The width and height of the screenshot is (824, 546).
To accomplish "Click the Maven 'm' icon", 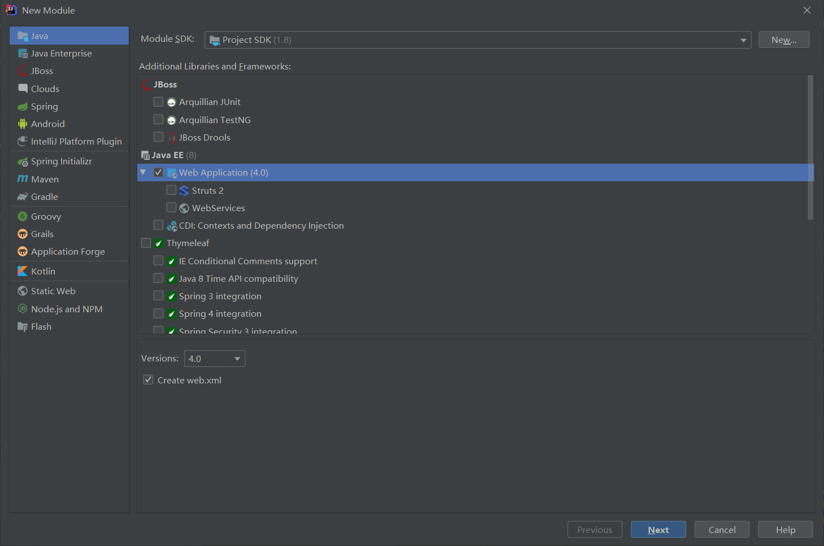I will point(23,179).
